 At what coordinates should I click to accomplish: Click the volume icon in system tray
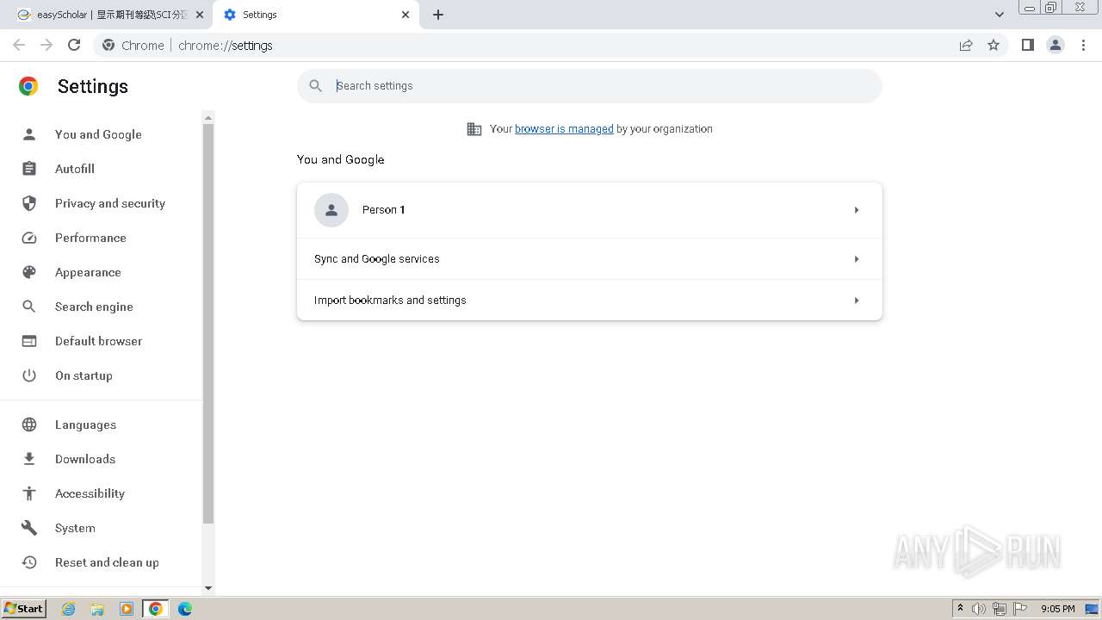click(979, 609)
